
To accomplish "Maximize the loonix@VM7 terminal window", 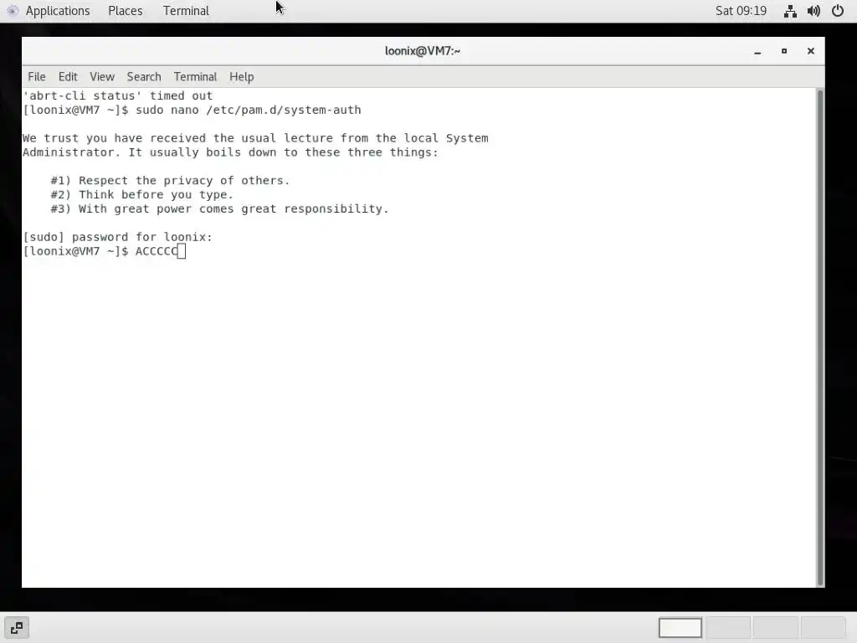I will (783, 51).
